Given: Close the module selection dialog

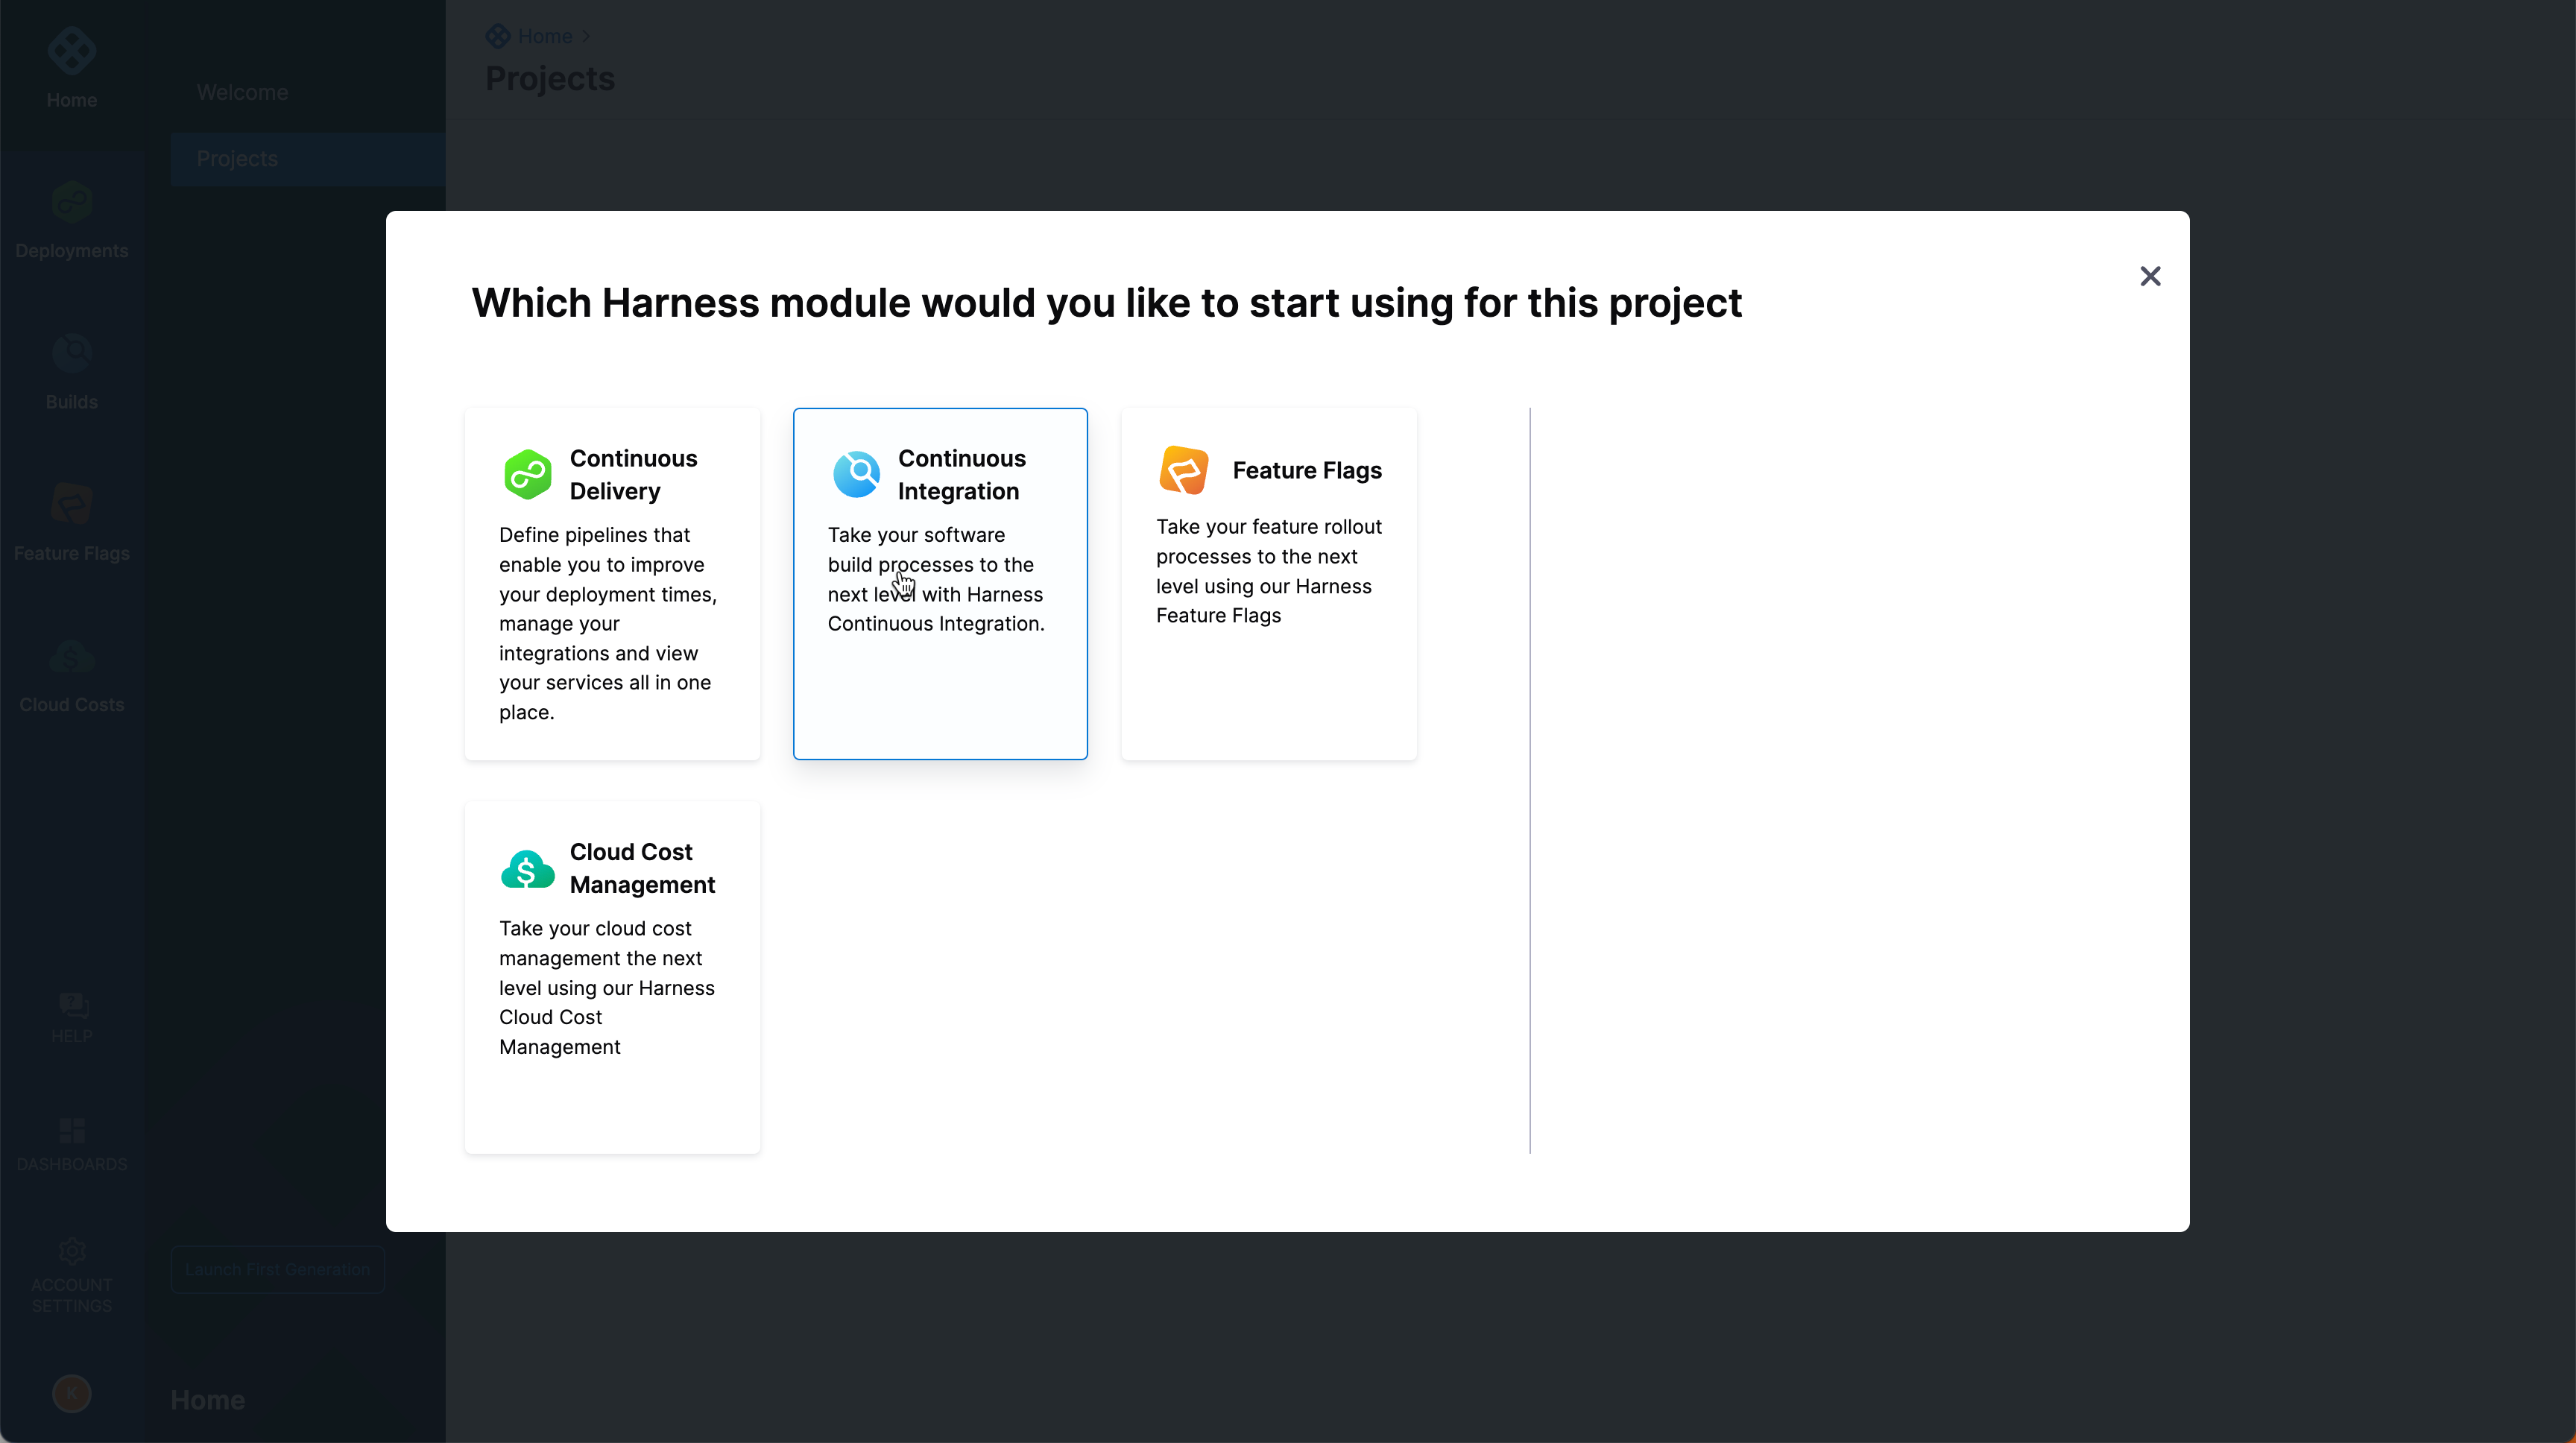Looking at the screenshot, I should tap(2150, 276).
